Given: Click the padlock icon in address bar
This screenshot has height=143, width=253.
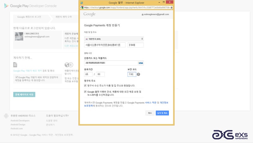Looking at the screenshot, I should [171, 7].
